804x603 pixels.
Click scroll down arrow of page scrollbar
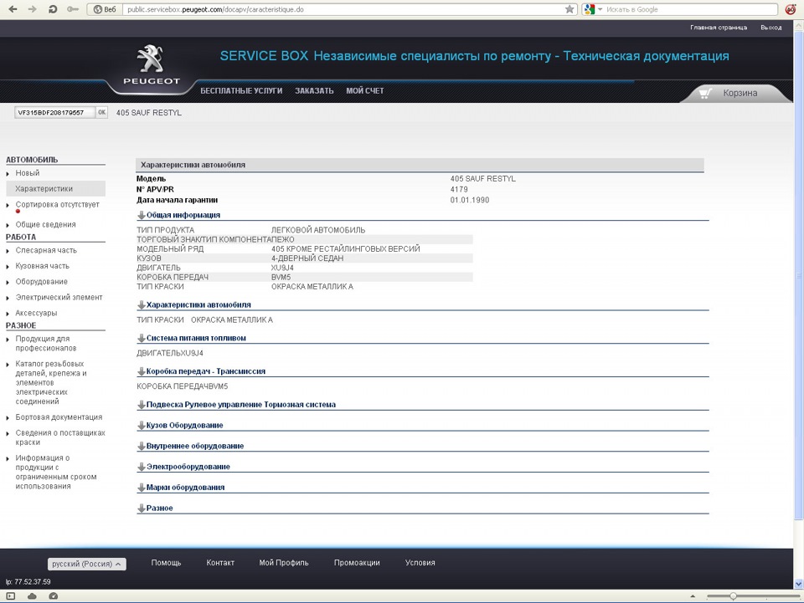coord(798,584)
